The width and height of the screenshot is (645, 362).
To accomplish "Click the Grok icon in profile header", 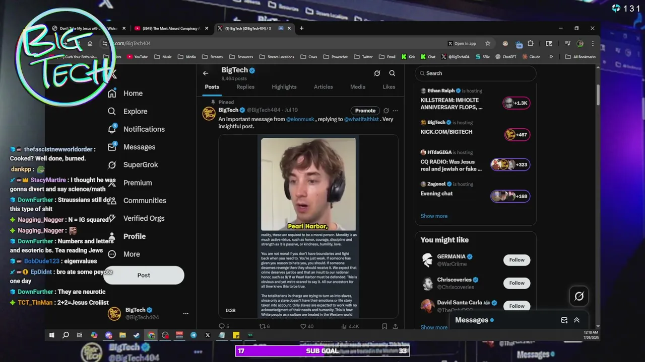I will point(377,73).
